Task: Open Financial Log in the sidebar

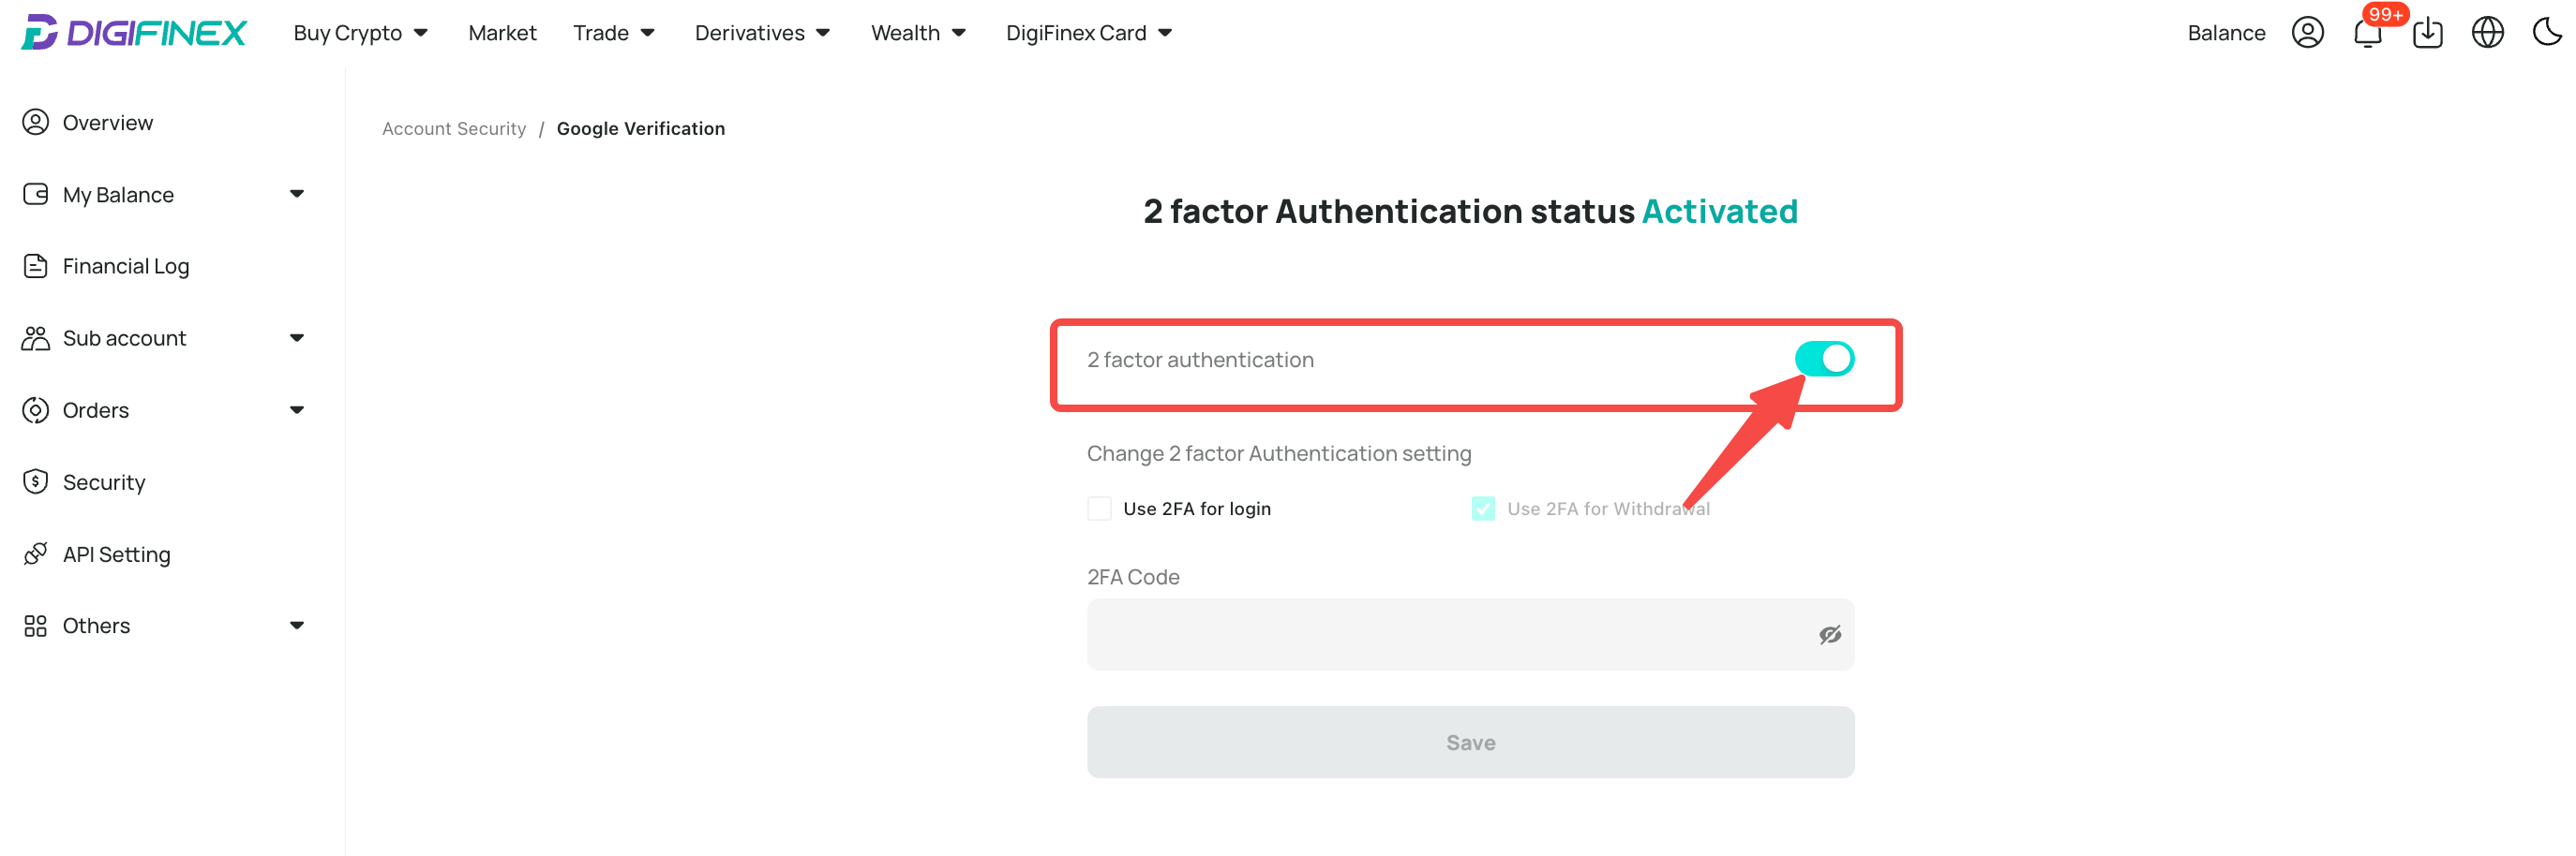Action: coord(126,266)
